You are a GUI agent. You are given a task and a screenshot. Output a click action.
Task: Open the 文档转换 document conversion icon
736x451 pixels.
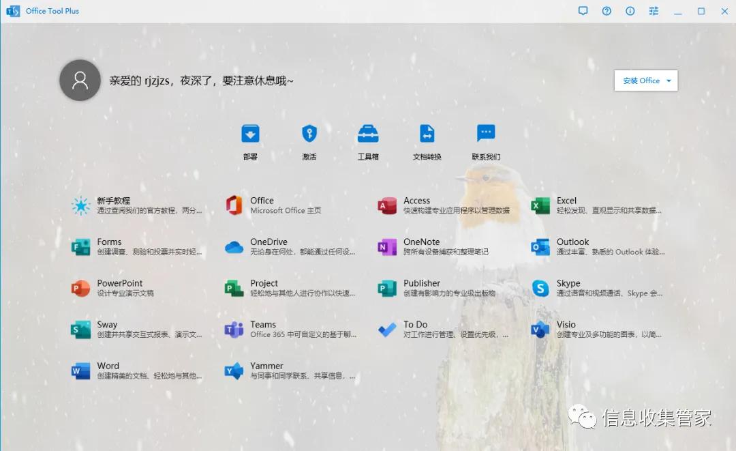tap(427, 134)
